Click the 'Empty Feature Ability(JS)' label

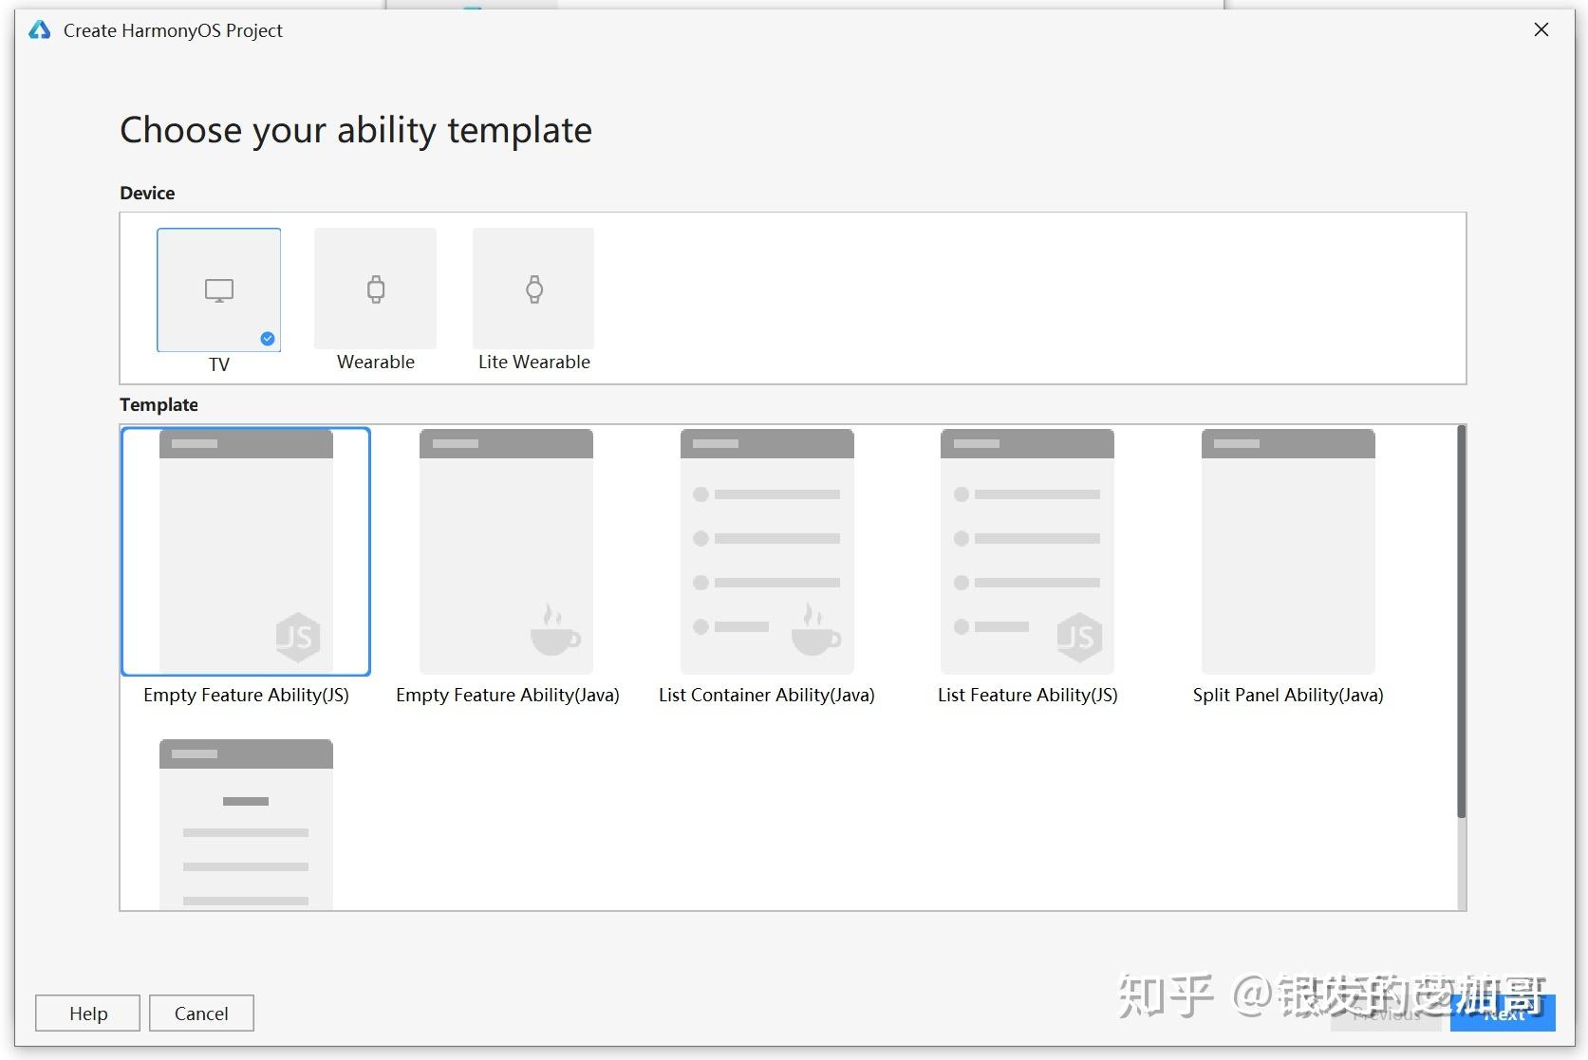(246, 695)
